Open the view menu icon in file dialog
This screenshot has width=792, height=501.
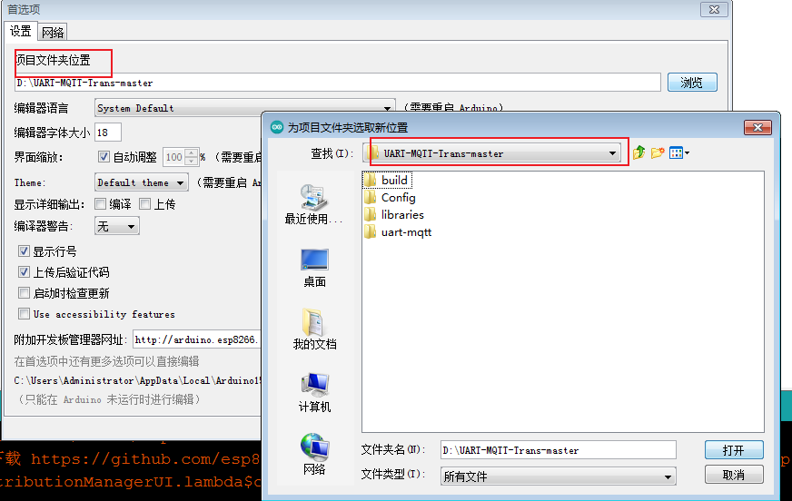[679, 153]
